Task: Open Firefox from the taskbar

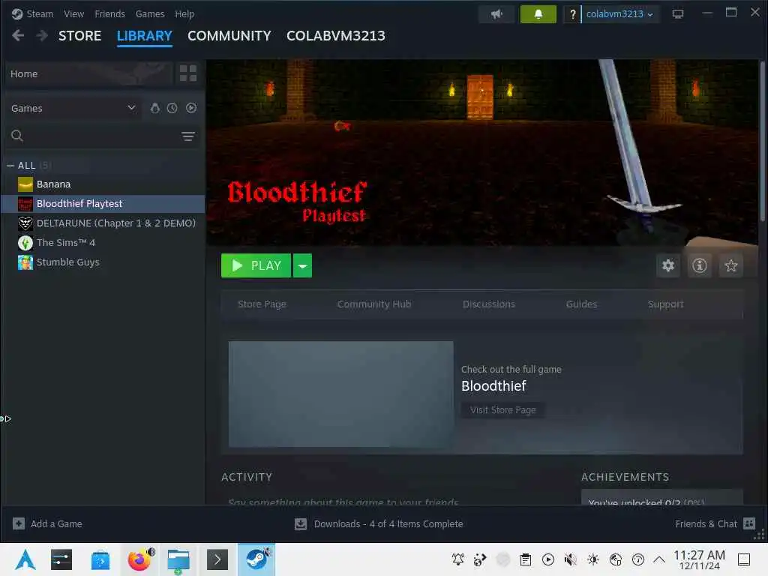Action: tap(140, 559)
